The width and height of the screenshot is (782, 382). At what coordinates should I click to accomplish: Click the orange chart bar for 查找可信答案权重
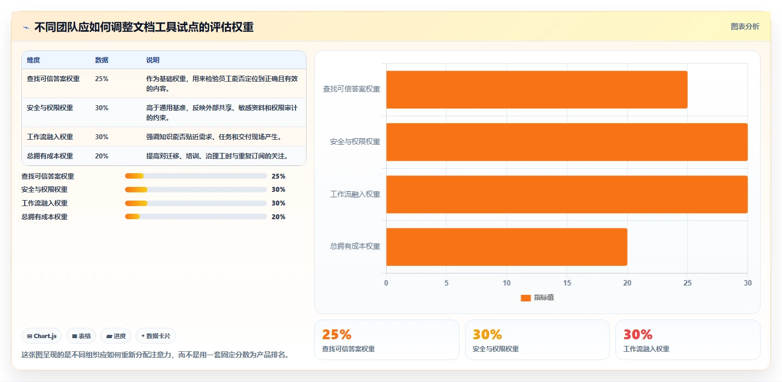coord(537,89)
